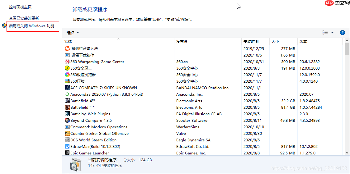
Task: Open the 组织 dropdown menu
Action: click(x=73, y=33)
